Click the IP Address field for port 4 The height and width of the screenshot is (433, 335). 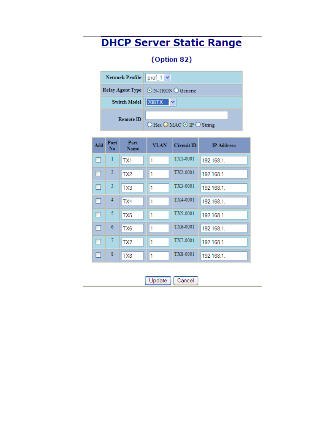click(224, 202)
